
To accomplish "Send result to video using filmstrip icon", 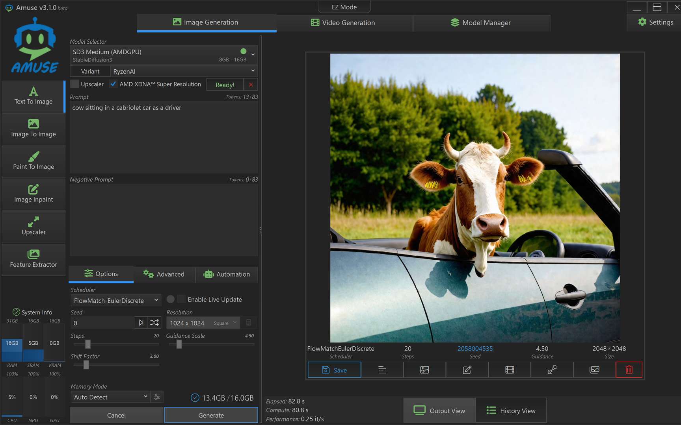I will coord(510,370).
